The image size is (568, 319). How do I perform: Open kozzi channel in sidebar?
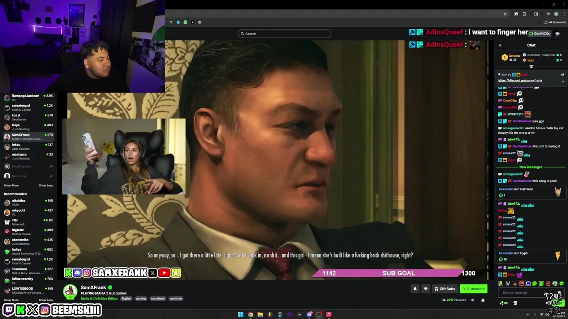point(28,117)
